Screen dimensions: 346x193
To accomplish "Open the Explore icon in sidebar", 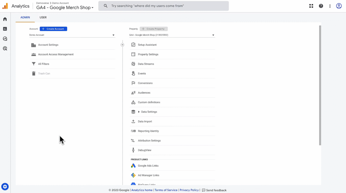I will pos(5,39).
